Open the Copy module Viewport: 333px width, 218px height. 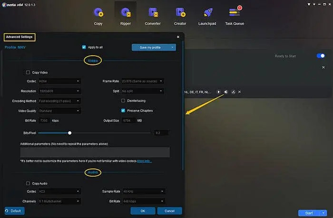pos(98,16)
